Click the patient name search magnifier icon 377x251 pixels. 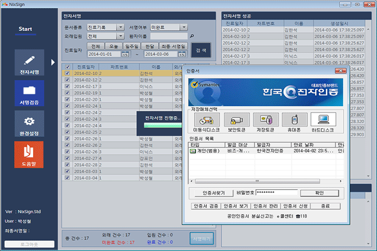point(192,36)
